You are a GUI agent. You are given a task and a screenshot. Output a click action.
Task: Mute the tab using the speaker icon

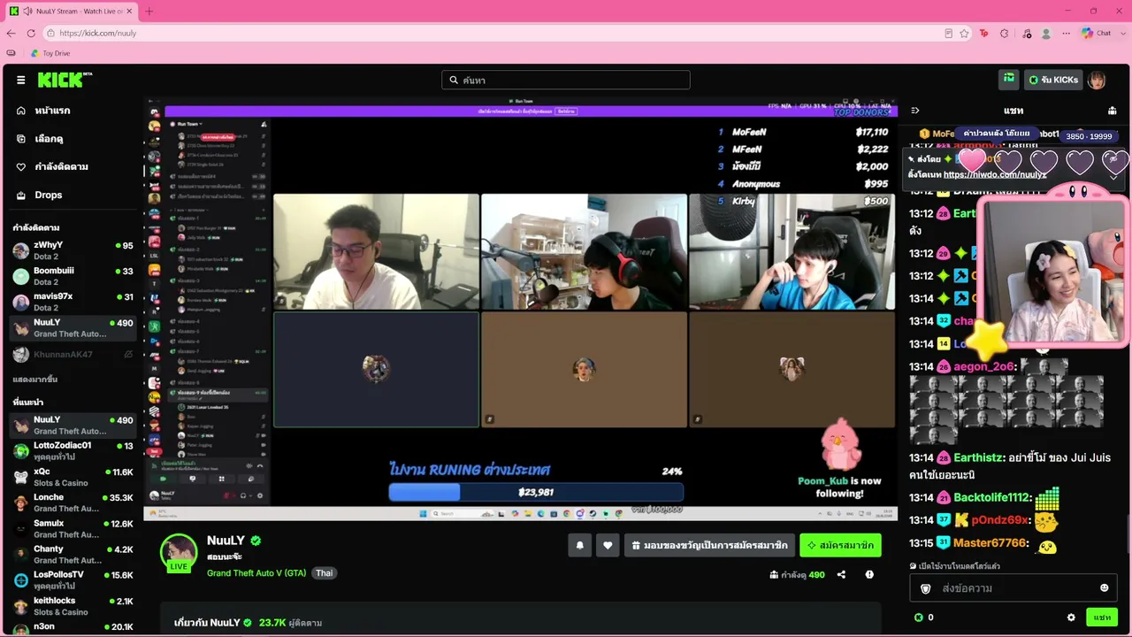point(27,12)
